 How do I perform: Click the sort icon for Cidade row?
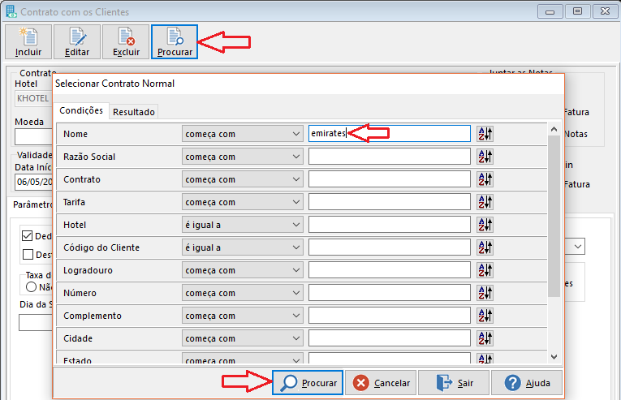[485, 338]
